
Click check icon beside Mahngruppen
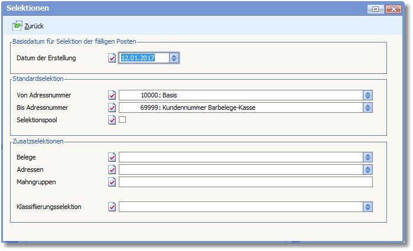pos(112,182)
